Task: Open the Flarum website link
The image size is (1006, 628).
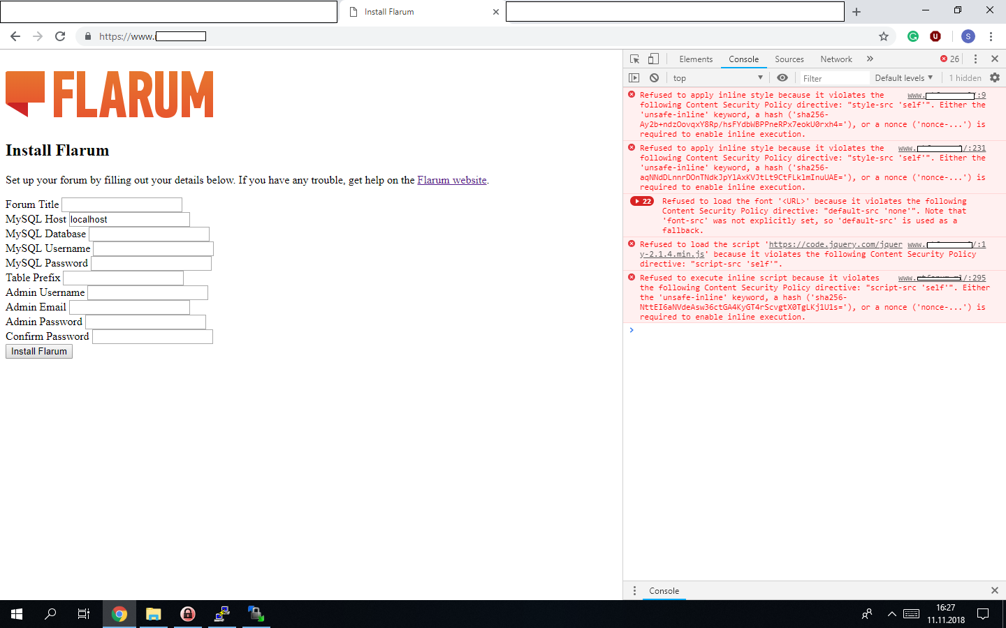Action: click(452, 180)
